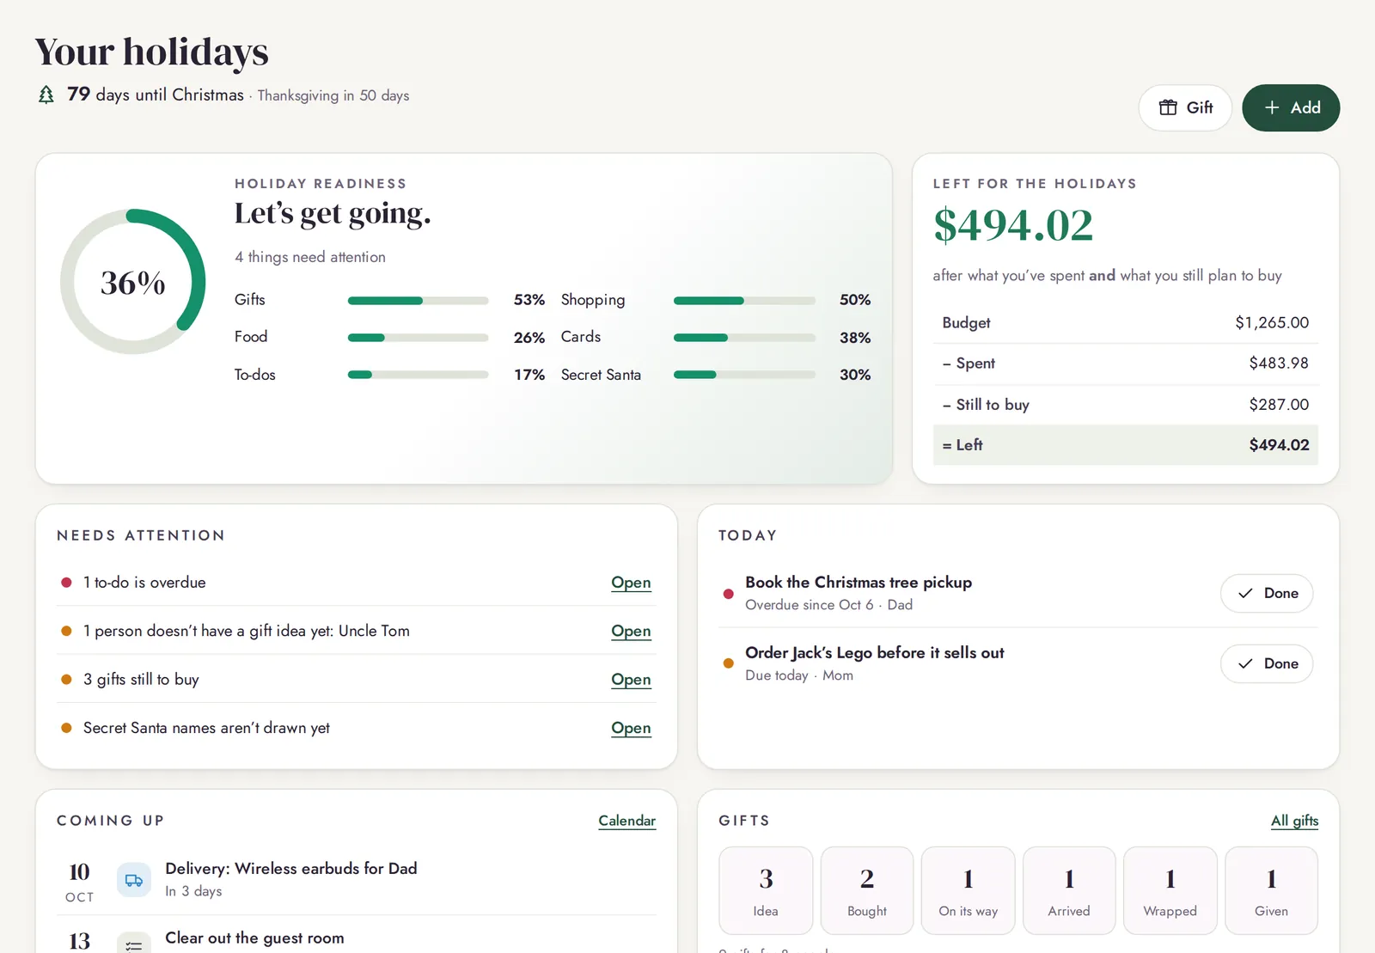1375x953 pixels.
Task: Click the Gifts readiness progress bar
Action: tap(418, 301)
